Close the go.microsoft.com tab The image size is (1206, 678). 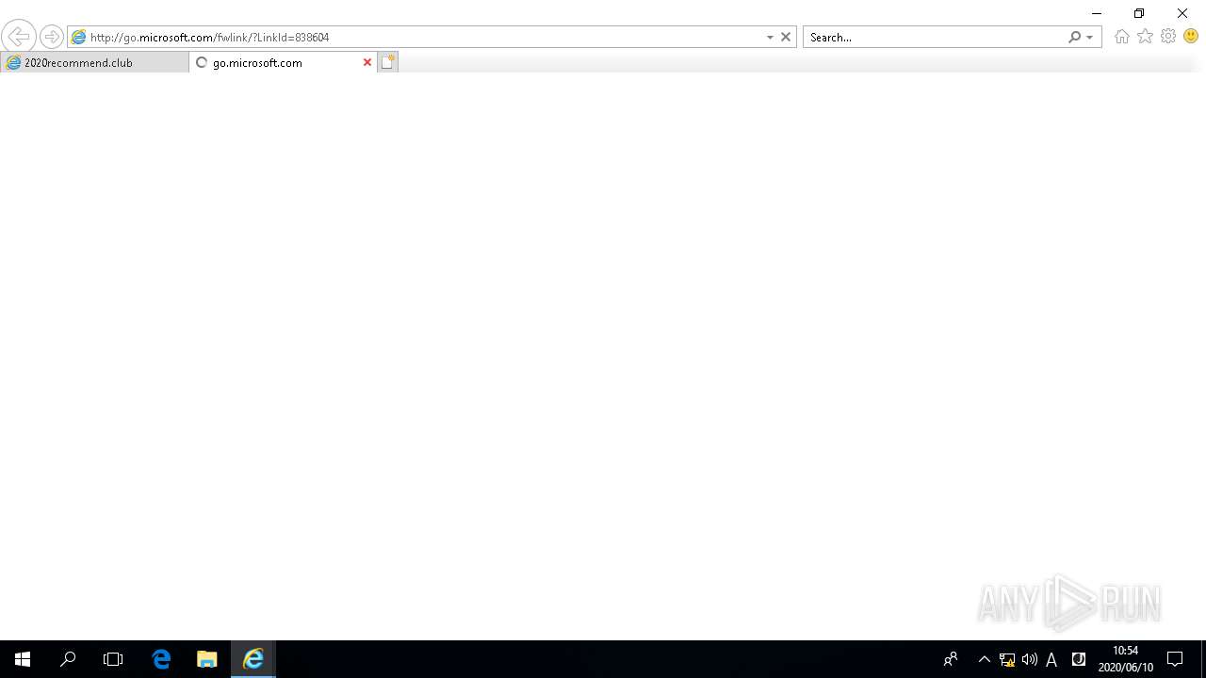tap(367, 62)
